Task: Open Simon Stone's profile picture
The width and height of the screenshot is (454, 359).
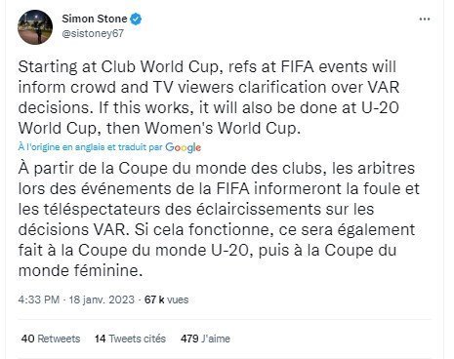Action: click(35, 27)
